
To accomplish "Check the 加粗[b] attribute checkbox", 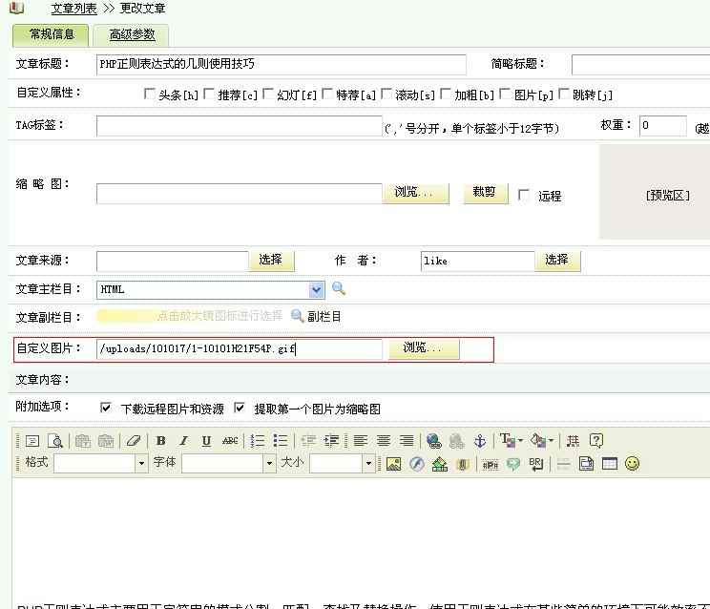I will [445, 94].
